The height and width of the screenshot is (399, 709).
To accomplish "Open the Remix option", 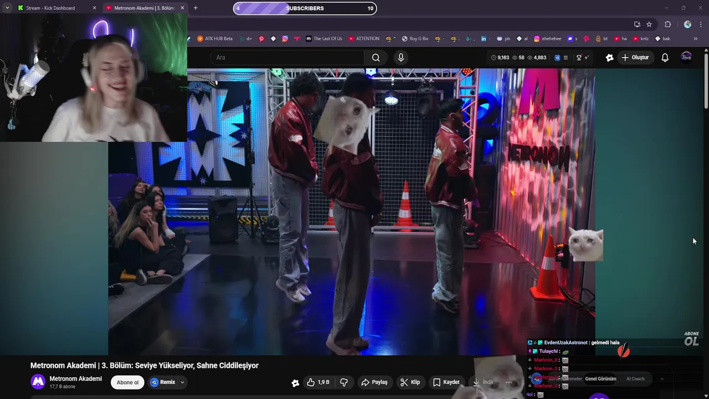I will 163,382.
